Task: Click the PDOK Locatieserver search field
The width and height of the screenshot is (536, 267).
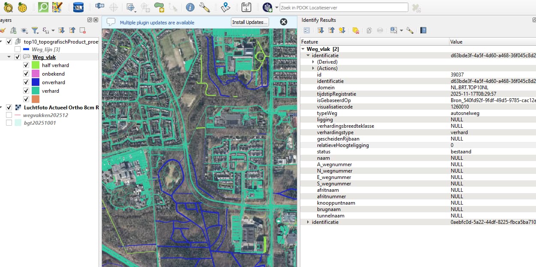Action: click(344, 7)
